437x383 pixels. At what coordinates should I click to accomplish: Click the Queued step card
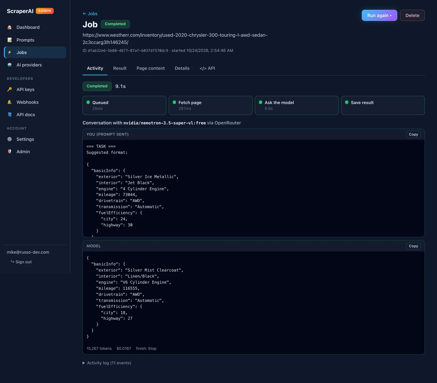[124, 105]
